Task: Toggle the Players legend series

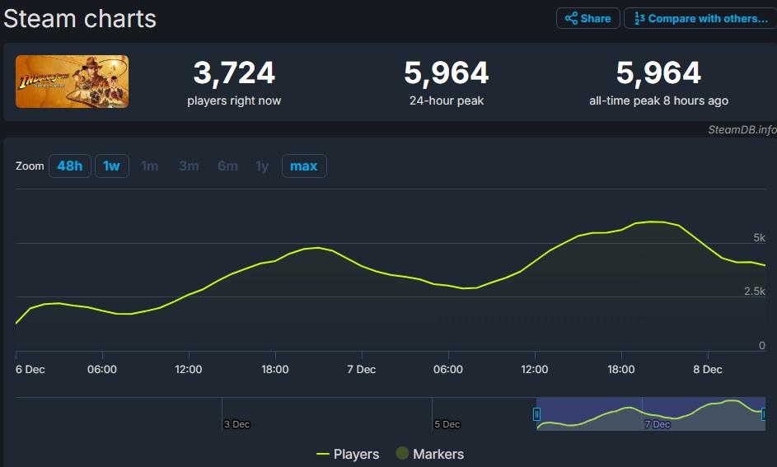Action: (348, 454)
